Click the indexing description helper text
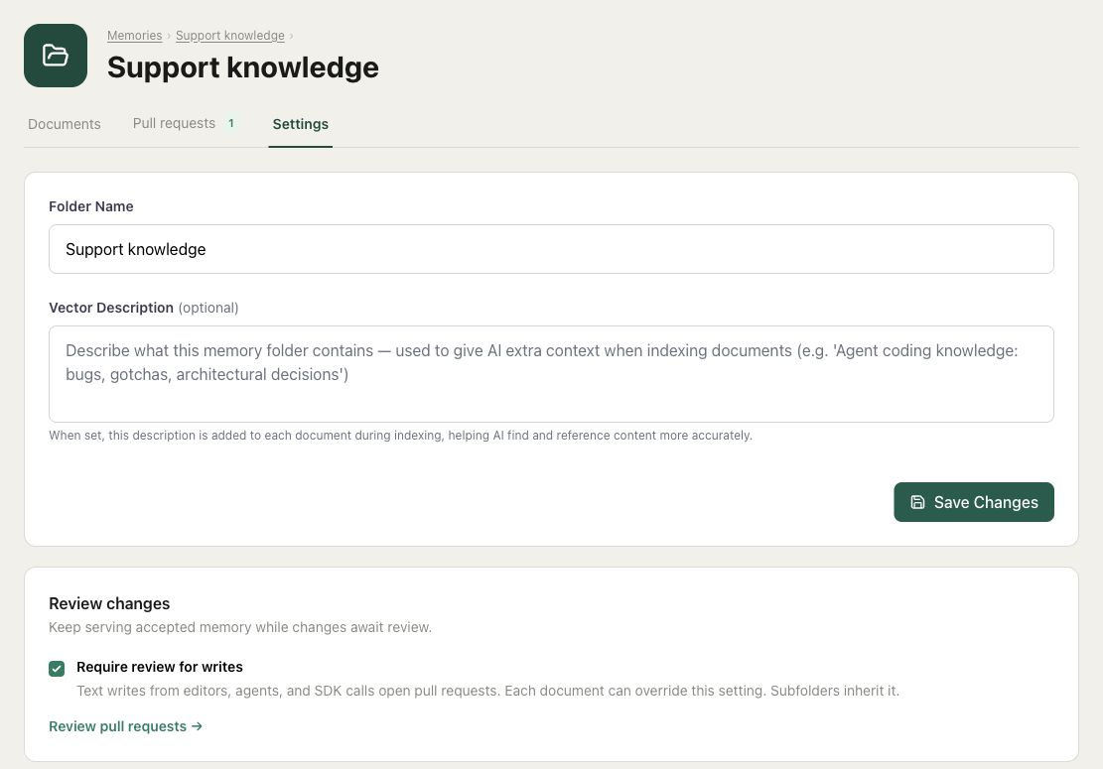This screenshot has width=1103, height=769. 400,436
